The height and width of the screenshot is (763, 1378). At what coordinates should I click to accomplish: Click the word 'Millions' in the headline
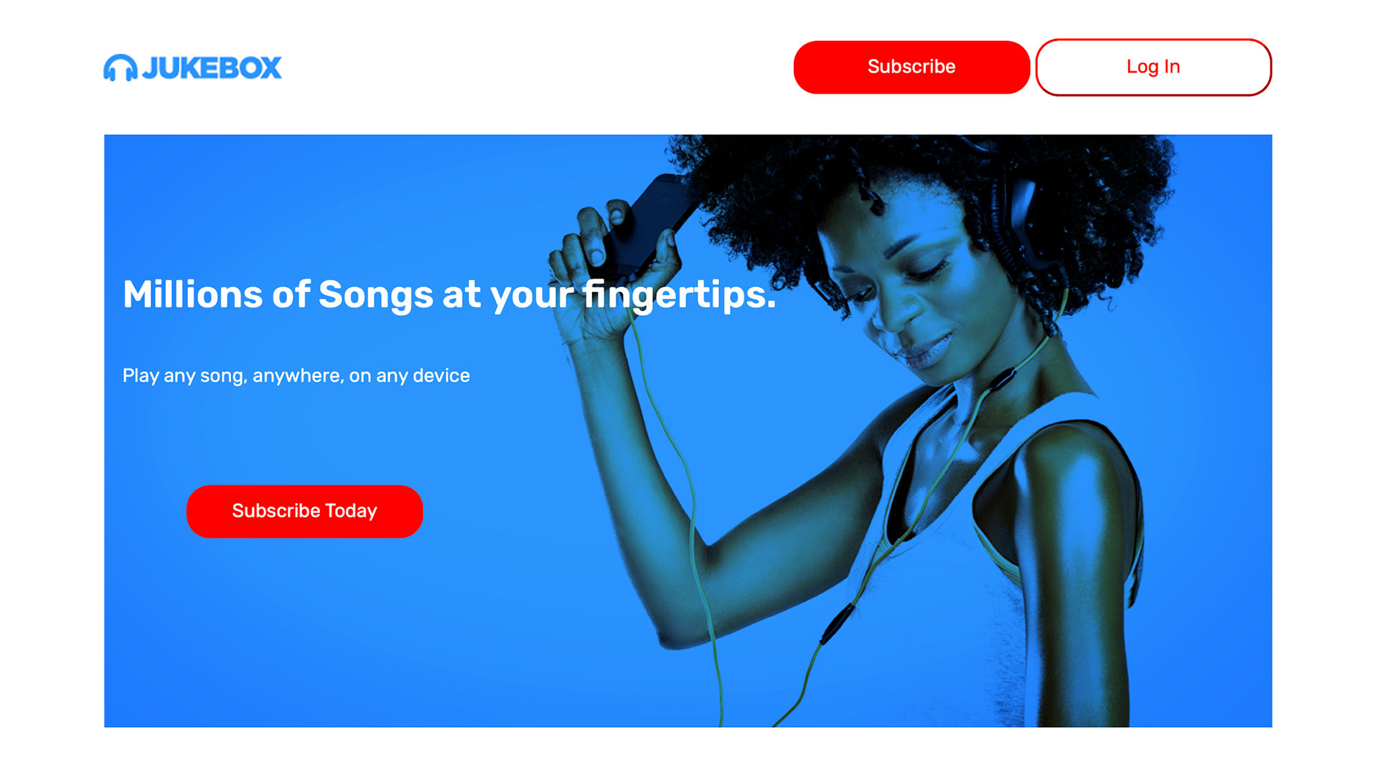[x=192, y=294]
